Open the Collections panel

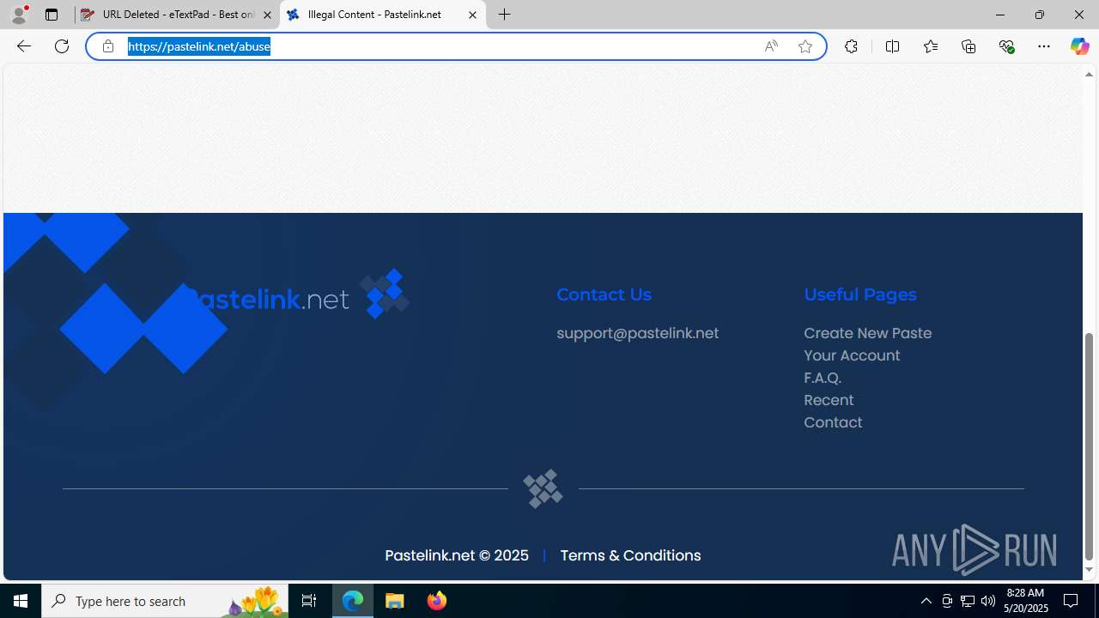click(x=968, y=46)
